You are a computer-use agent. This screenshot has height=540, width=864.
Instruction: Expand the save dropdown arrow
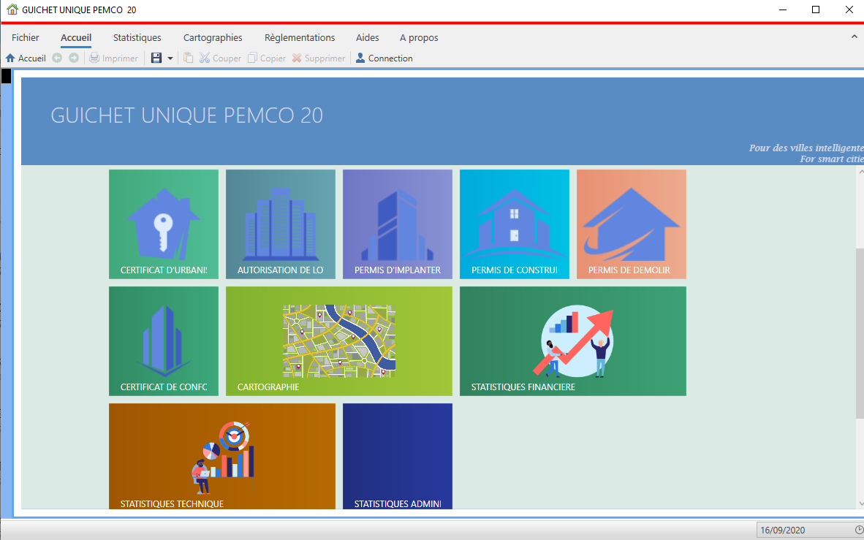[170, 58]
